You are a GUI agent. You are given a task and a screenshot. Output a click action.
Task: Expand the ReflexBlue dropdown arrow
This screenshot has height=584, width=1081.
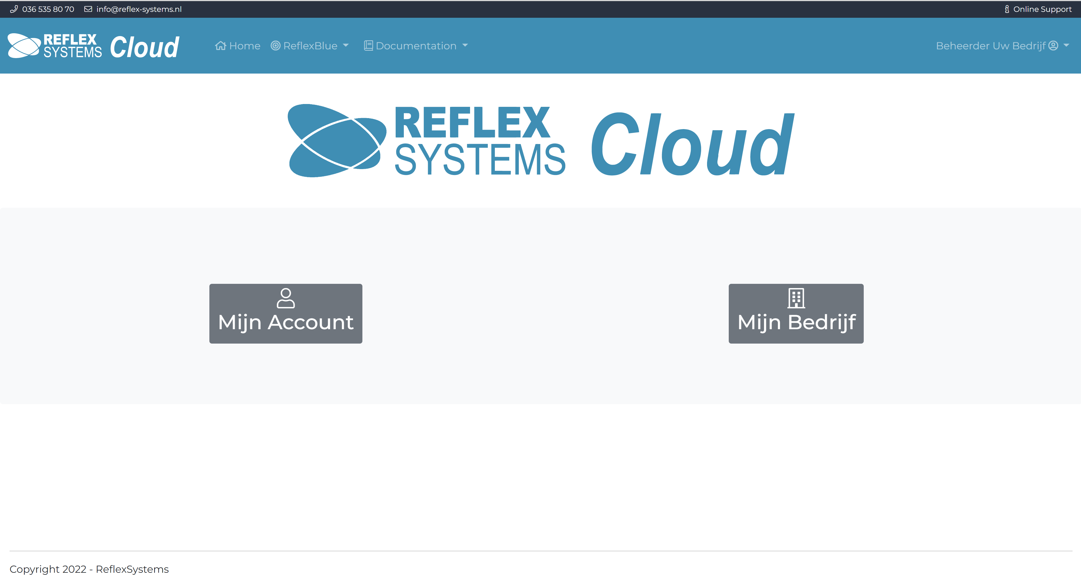(x=346, y=45)
